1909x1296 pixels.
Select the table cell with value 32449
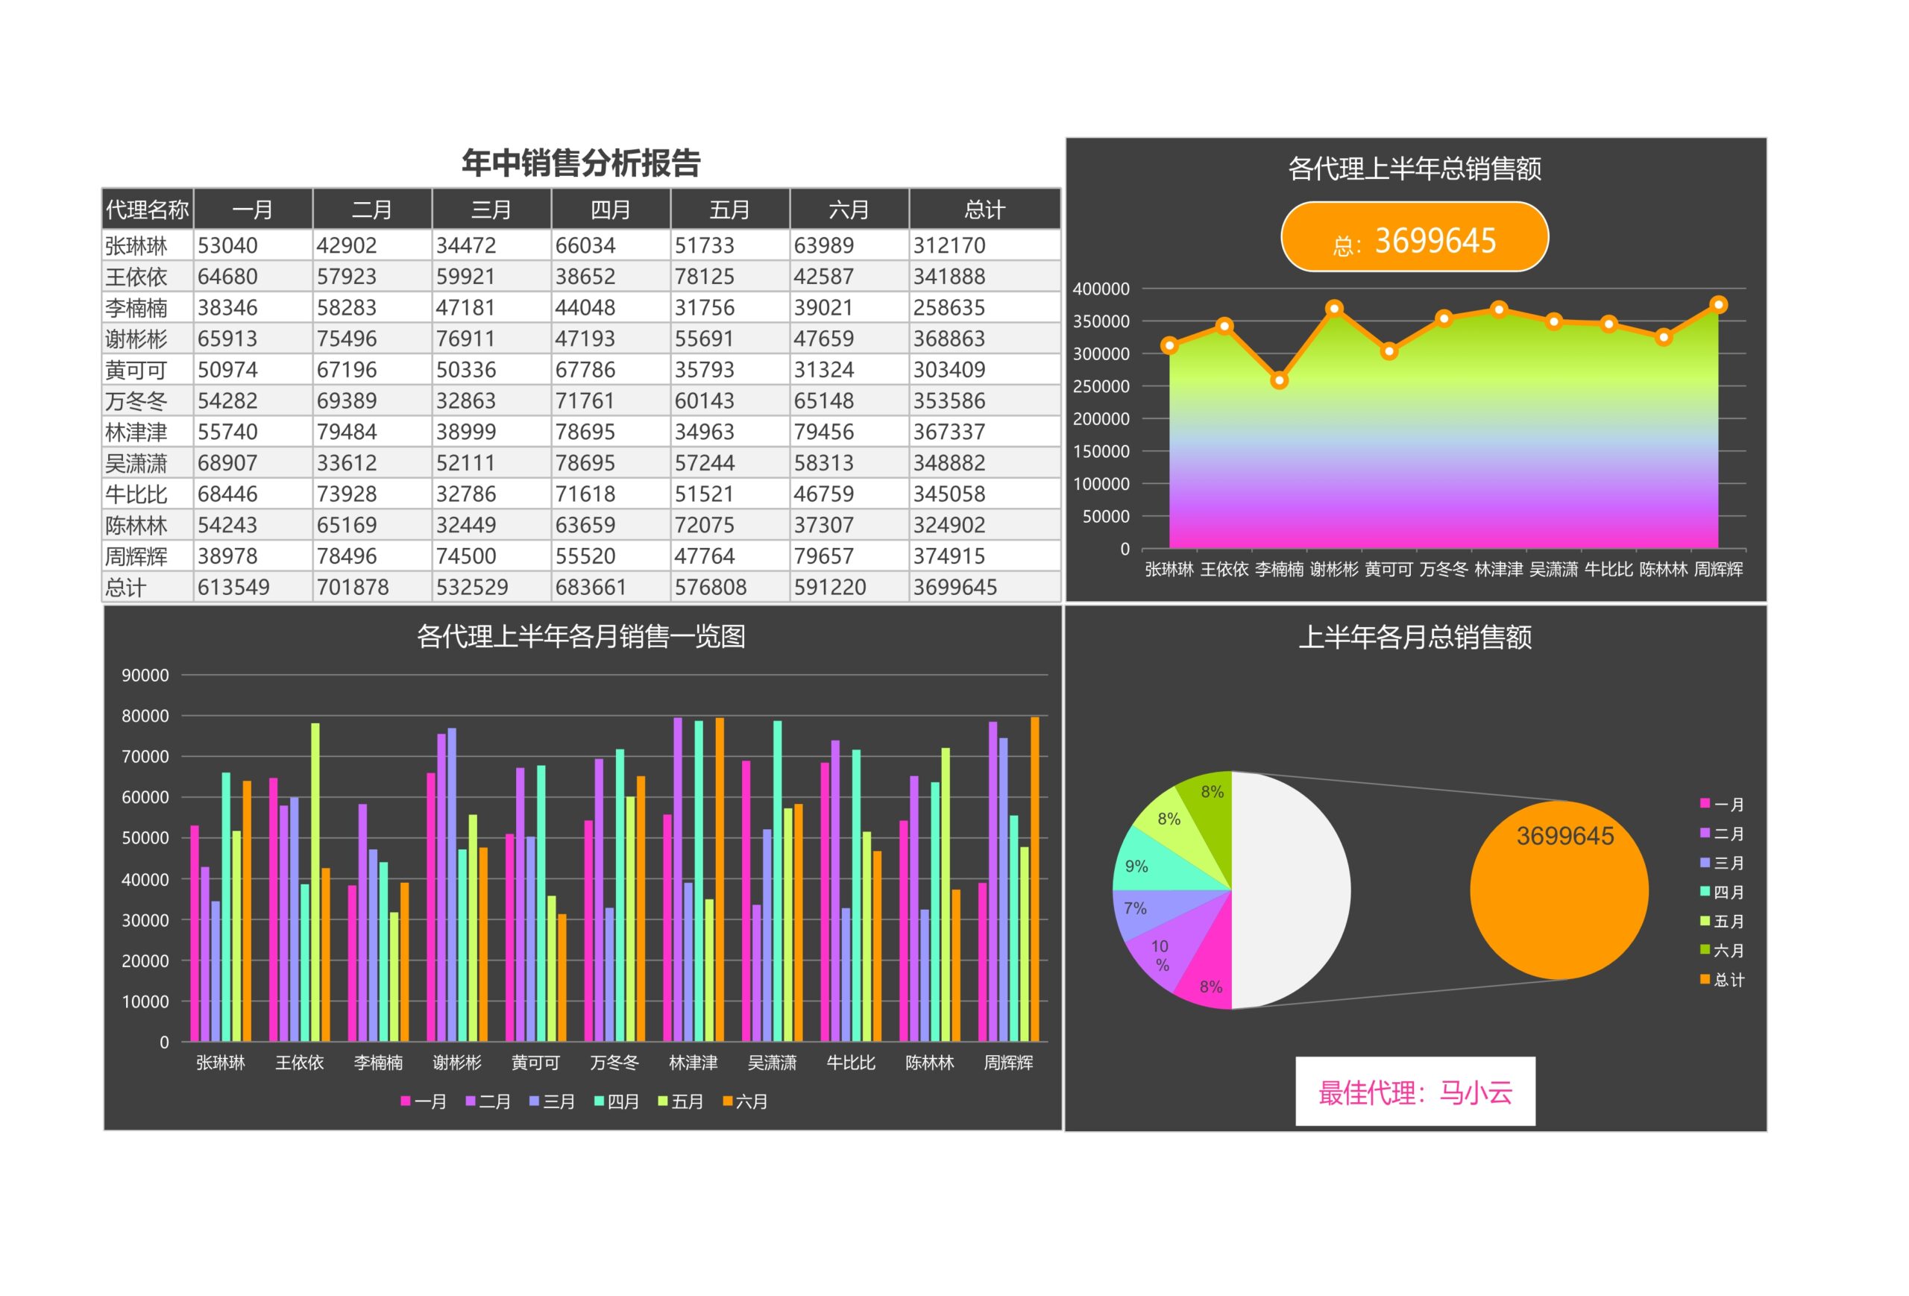click(x=491, y=525)
